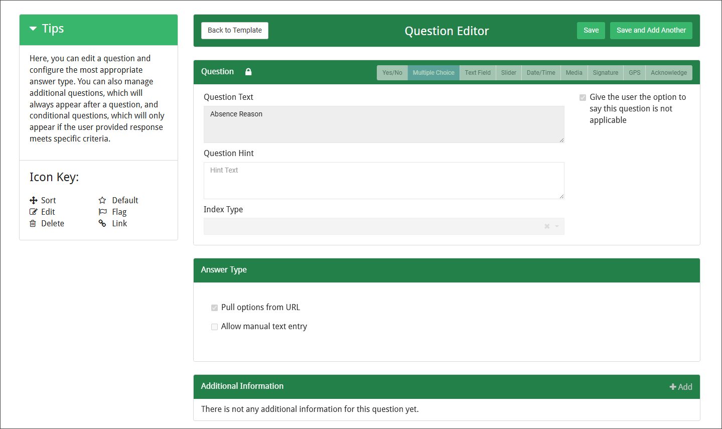Screen dimensions: 722x429
Task: Enable the Allow manual text entry checkbox
Action: click(215, 327)
